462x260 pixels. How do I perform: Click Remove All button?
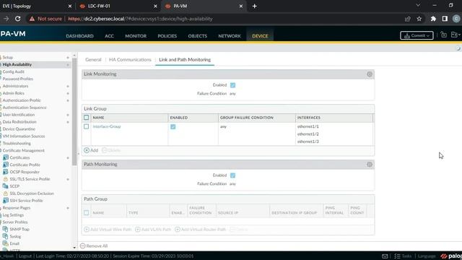coord(94,246)
